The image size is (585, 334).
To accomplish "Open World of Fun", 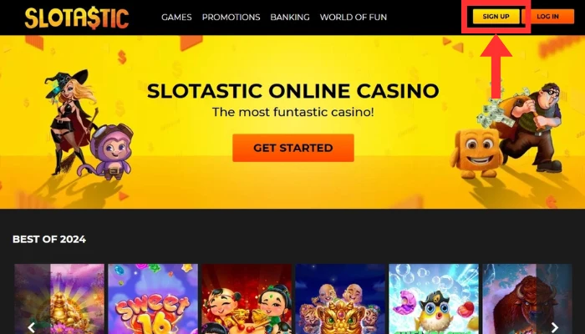I will (x=354, y=18).
